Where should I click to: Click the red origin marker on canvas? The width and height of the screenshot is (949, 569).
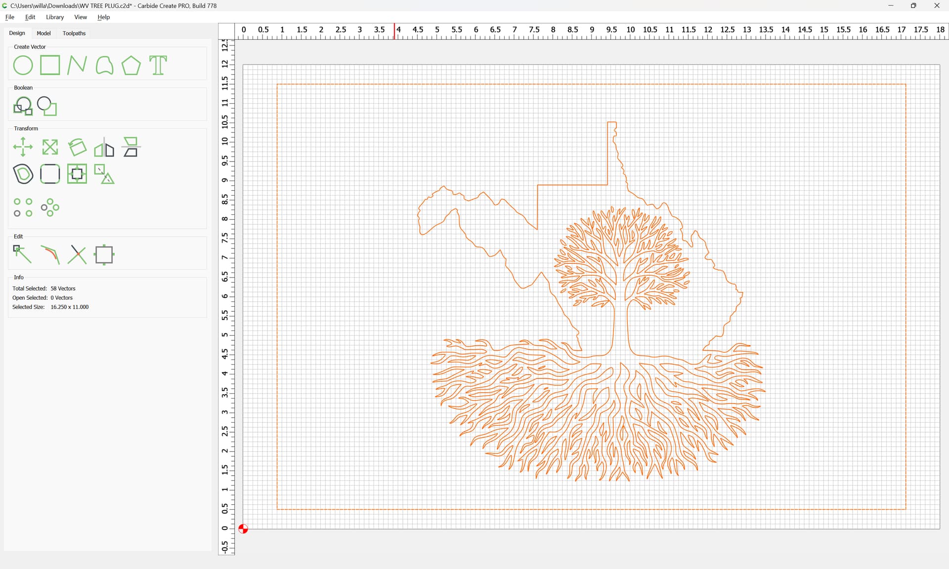[x=243, y=529]
